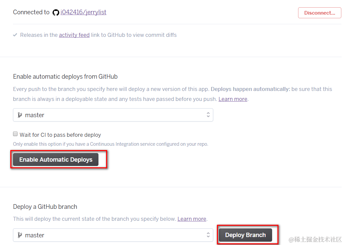Click the 'Connected to' text
This screenshot has width=344, height=245.
click(x=31, y=12)
